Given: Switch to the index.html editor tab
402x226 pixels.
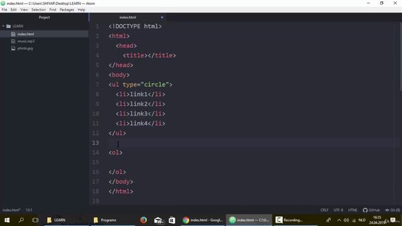Looking at the screenshot, I should [x=128, y=17].
